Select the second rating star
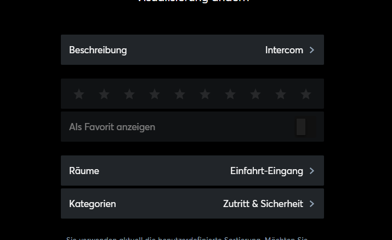The height and width of the screenshot is (240, 392). tap(104, 94)
